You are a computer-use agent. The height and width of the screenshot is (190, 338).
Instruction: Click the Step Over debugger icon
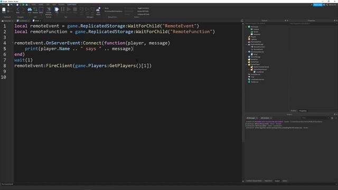87,9
